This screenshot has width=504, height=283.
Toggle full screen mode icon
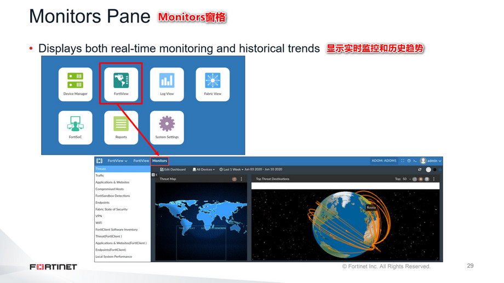(403, 161)
